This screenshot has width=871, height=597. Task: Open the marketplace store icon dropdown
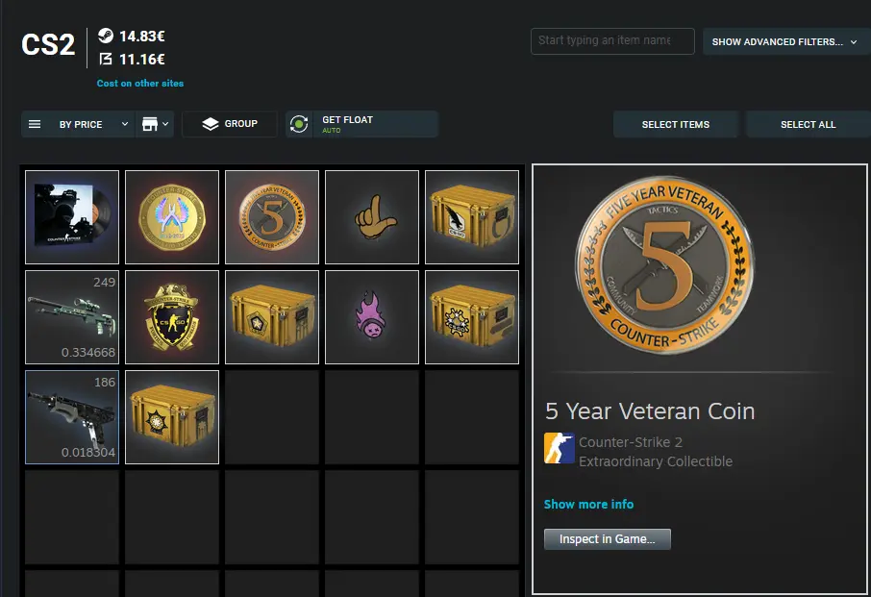point(155,124)
